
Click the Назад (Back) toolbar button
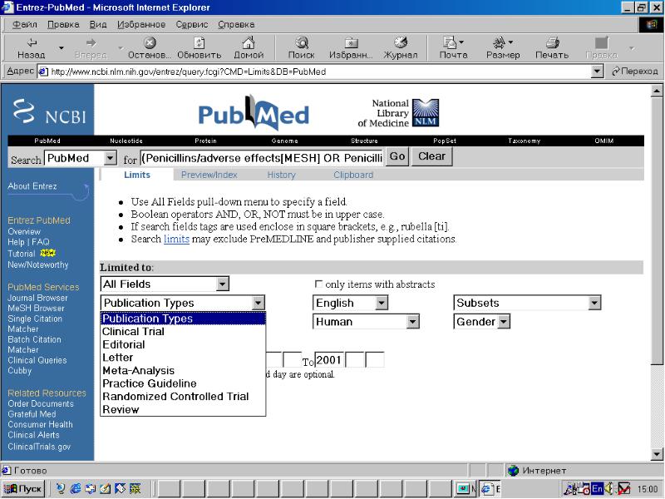click(x=31, y=48)
